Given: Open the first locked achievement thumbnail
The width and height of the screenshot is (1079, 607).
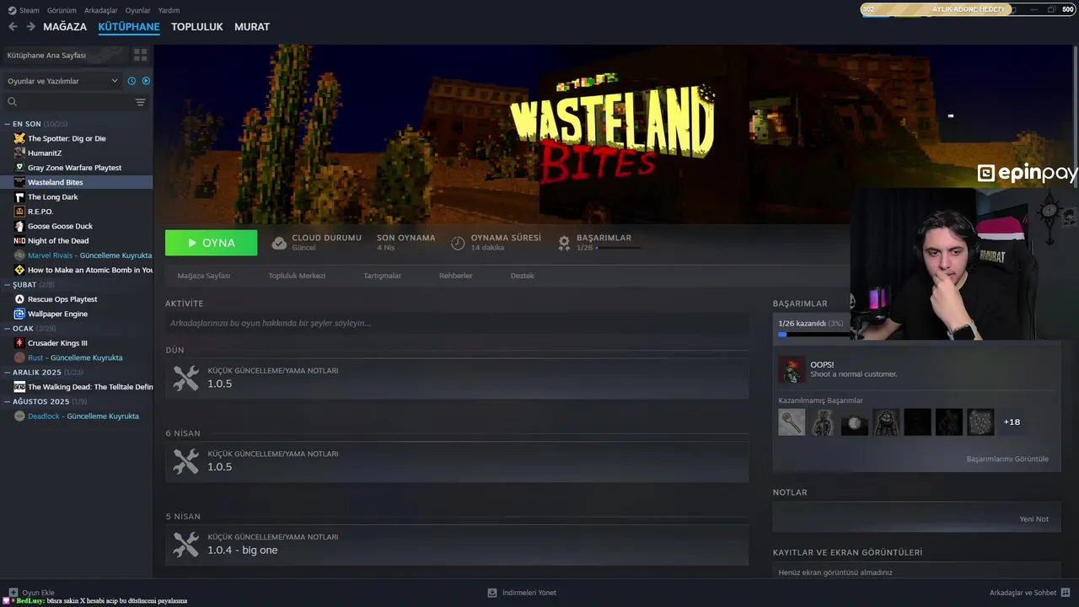Looking at the screenshot, I should (x=792, y=422).
